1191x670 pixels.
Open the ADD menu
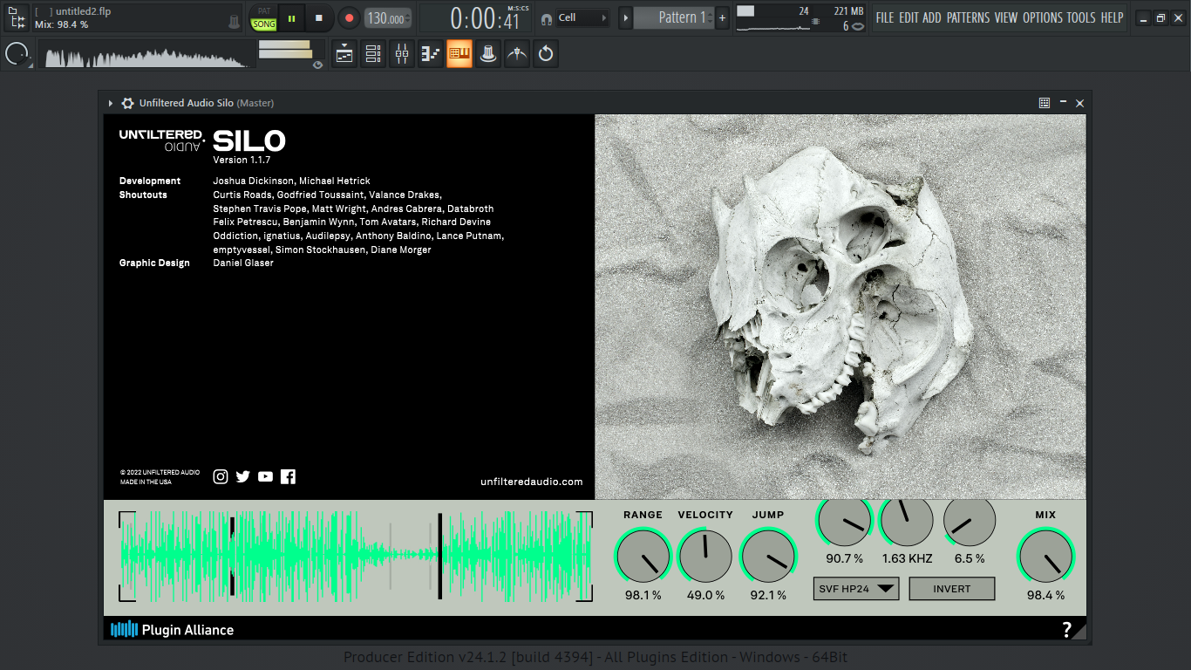932,17
